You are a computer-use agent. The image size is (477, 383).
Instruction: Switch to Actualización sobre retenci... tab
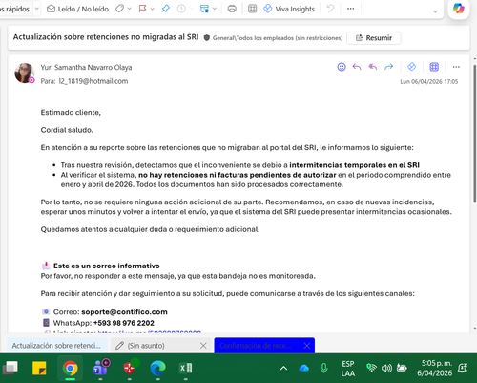pyautogui.click(x=56, y=346)
